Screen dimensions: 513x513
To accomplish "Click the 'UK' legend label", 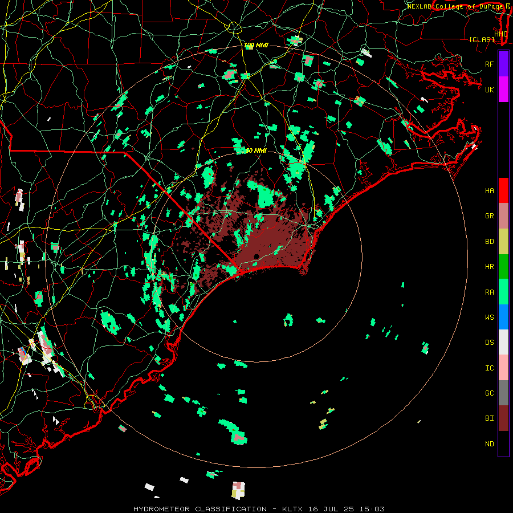I will click(x=489, y=89).
